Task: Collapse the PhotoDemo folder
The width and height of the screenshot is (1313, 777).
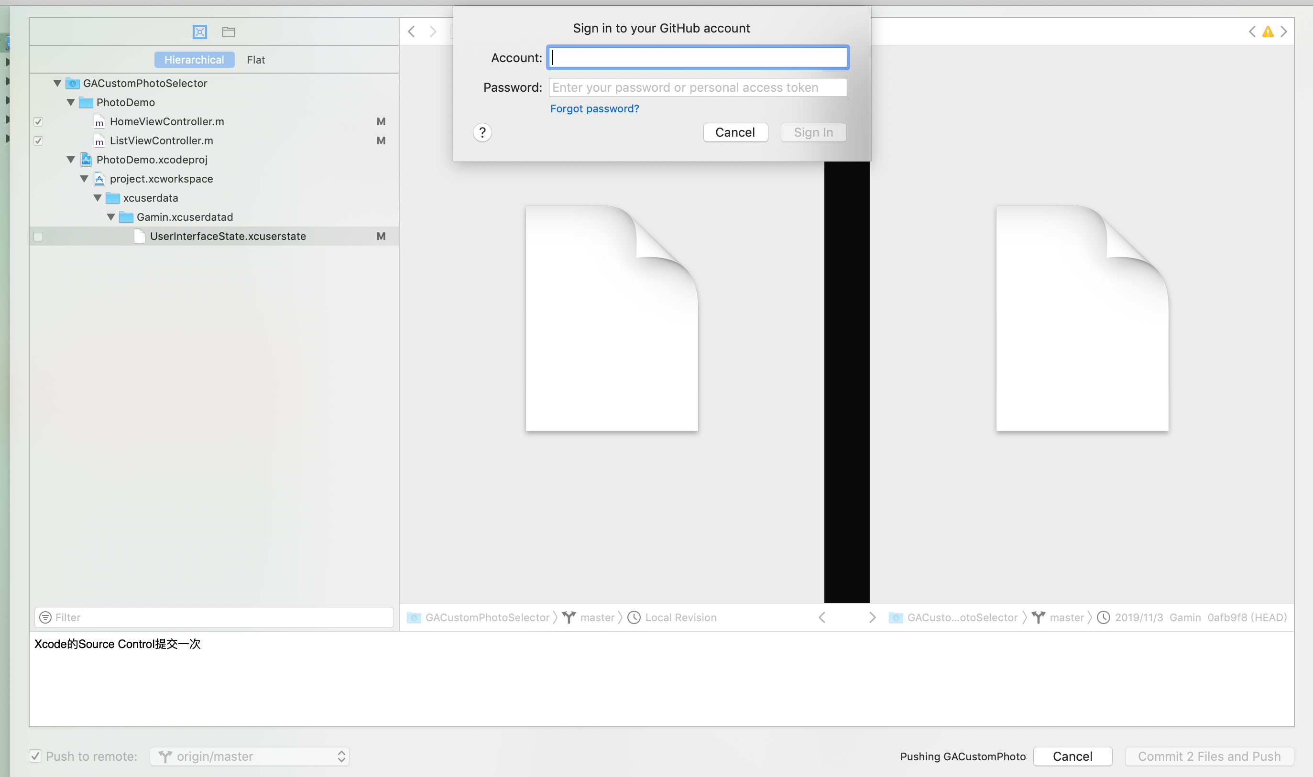Action: [71, 102]
